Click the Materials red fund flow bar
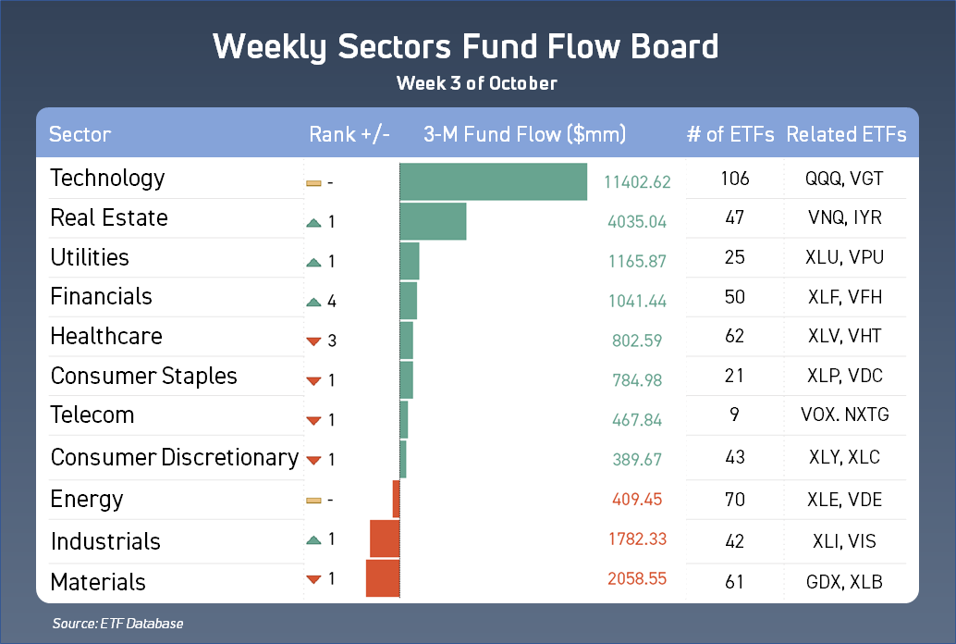Image resolution: width=956 pixels, height=644 pixels. [x=383, y=578]
